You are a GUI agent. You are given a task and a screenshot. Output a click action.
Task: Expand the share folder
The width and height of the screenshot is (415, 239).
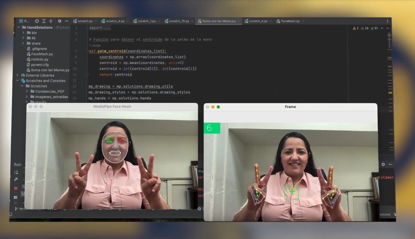(x=23, y=43)
